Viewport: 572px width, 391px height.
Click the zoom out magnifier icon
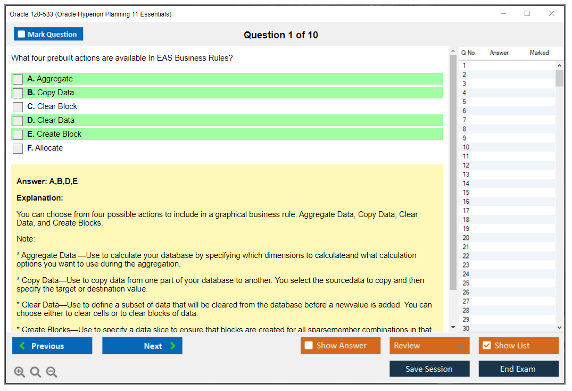pos(52,372)
